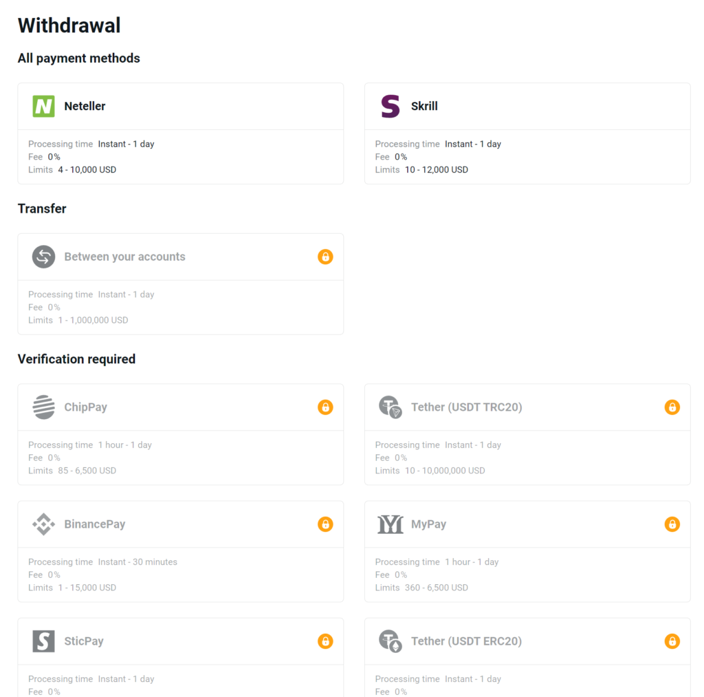The image size is (704, 697).
Task: Open the BinancePay payment option
Action: 181,551
